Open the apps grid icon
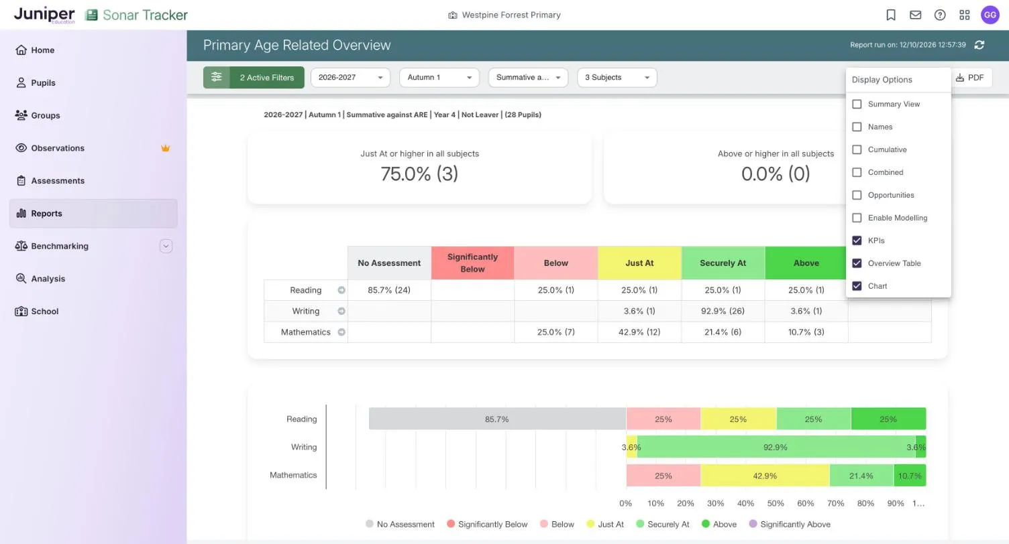Image resolution: width=1009 pixels, height=544 pixels. [x=965, y=15]
